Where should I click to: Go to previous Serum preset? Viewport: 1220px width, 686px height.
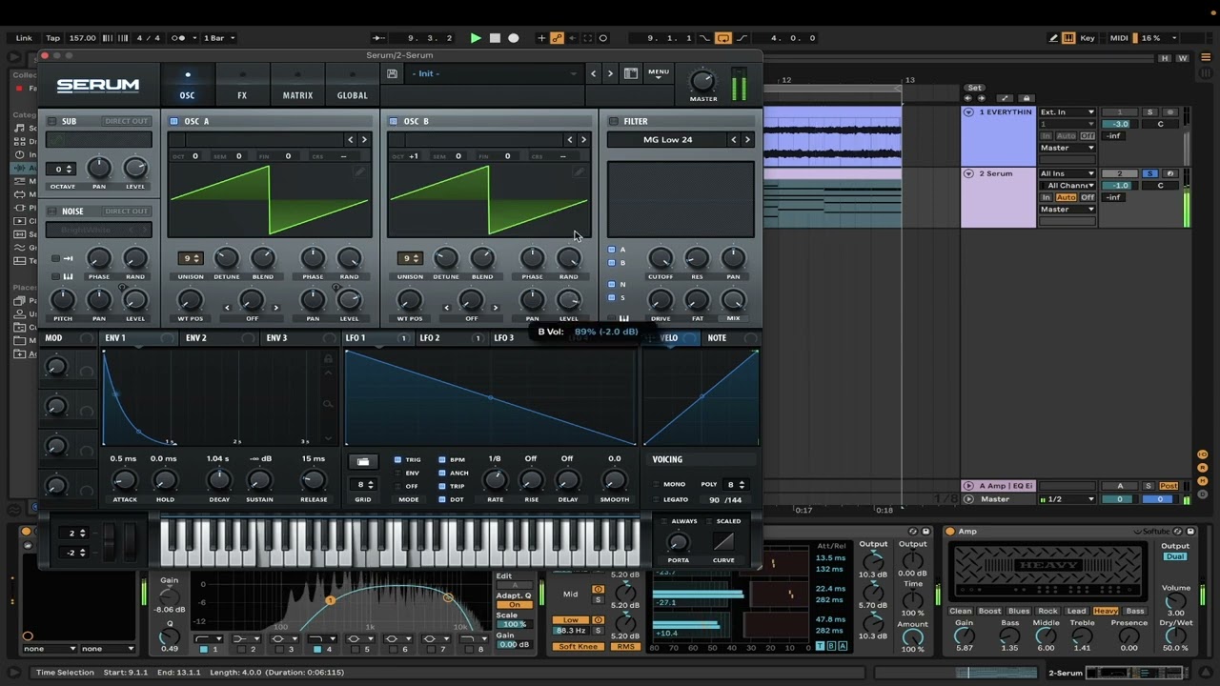point(593,73)
